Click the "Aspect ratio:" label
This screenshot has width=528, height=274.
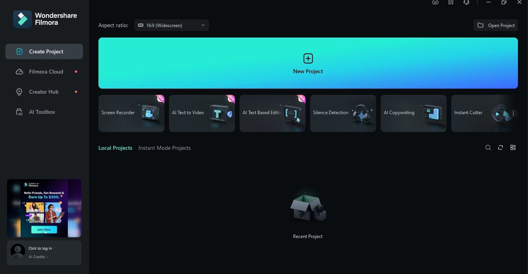tap(113, 26)
